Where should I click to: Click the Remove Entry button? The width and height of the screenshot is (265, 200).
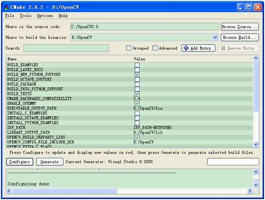click(x=238, y=48)
